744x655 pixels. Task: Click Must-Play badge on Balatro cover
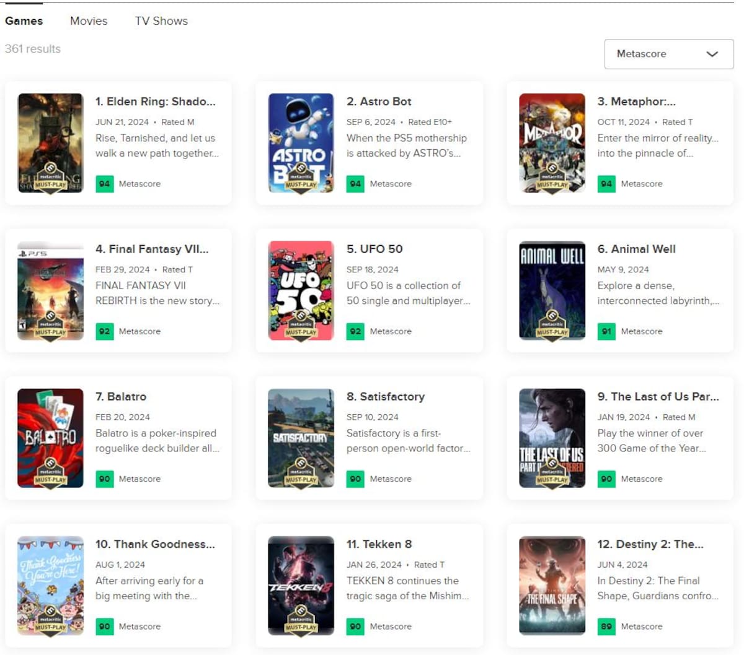(50, 473)
